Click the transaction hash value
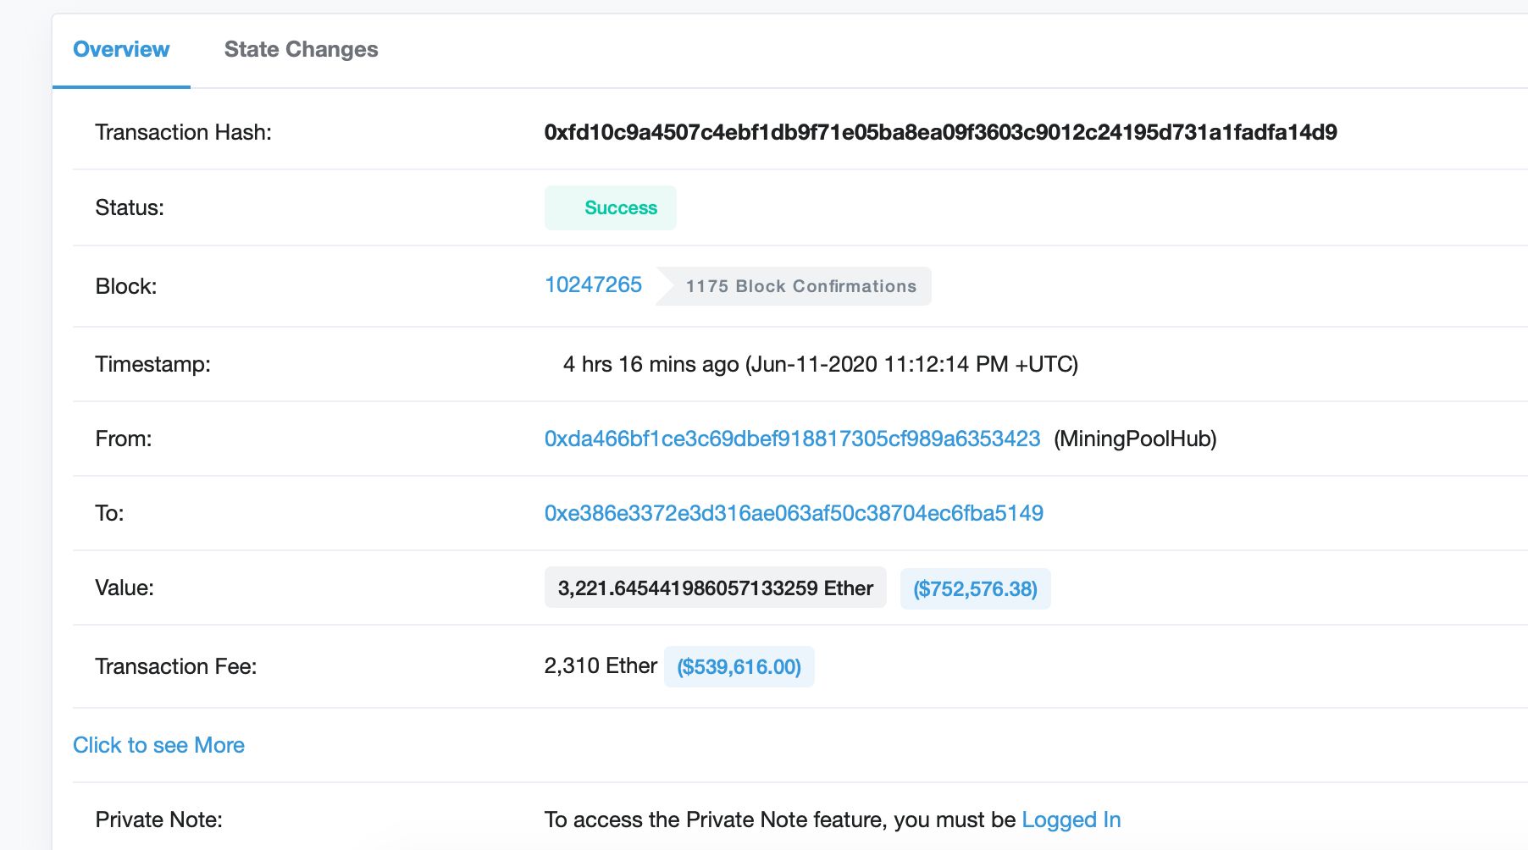This screenshot has width=1528, height=850. (940, 132)
